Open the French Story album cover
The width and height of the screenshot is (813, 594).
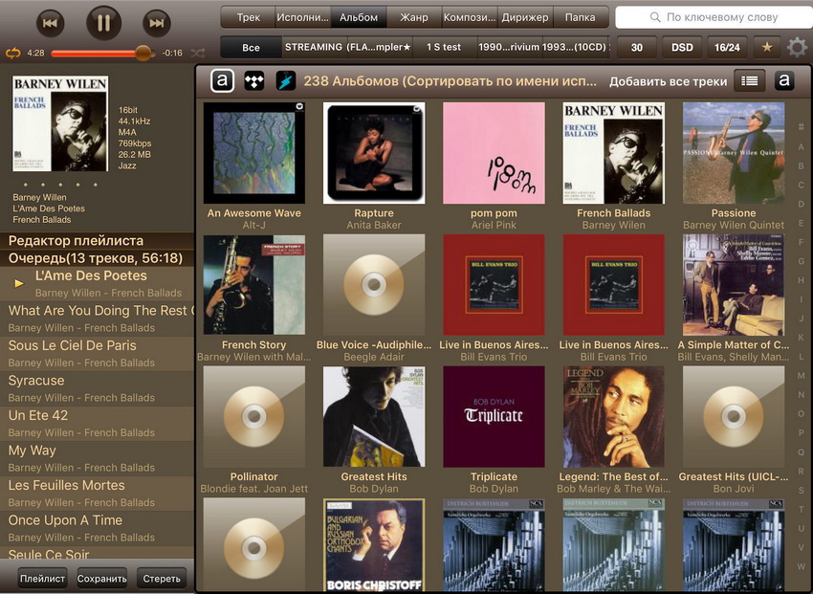(254, 284)
